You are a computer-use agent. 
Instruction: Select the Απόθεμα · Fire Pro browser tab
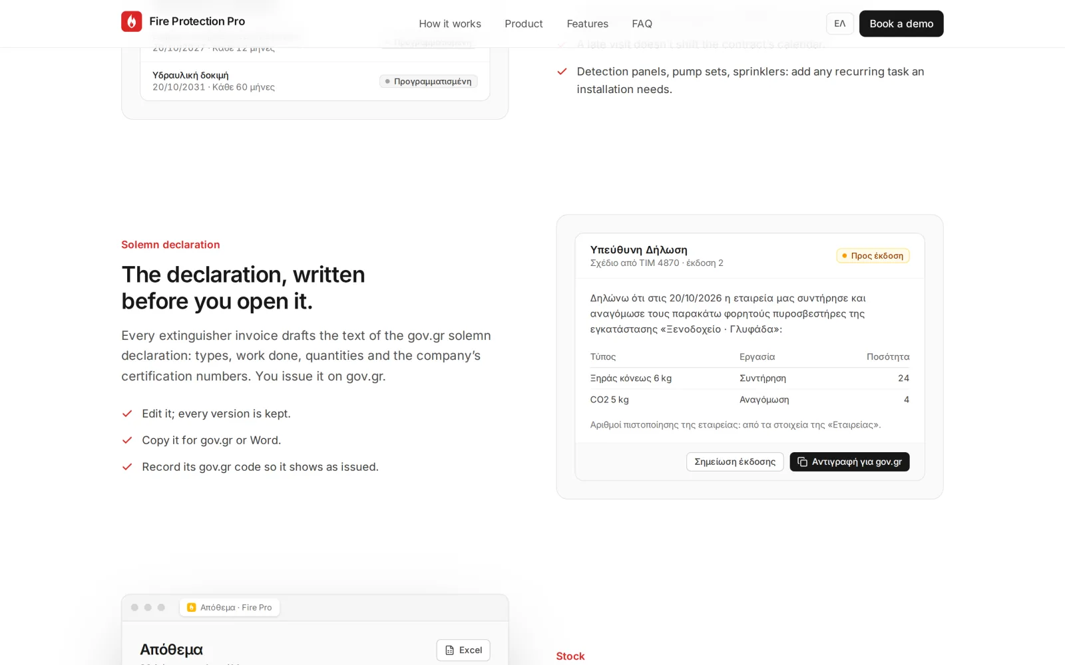230,607
